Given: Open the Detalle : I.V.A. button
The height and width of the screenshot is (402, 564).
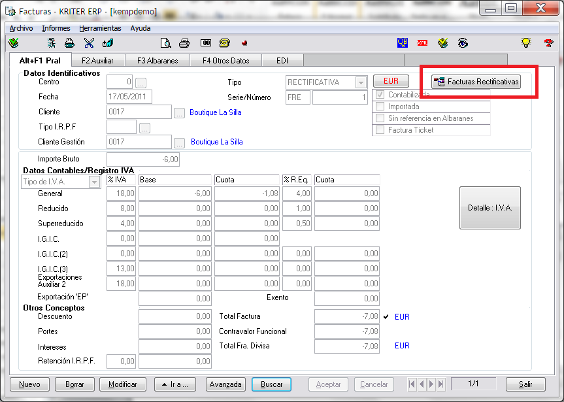Looking at the screenshot, I should pos(490,208).
